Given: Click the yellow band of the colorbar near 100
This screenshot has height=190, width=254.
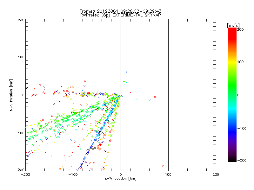Looking at the screenshot, I should (x=232, y=62).
